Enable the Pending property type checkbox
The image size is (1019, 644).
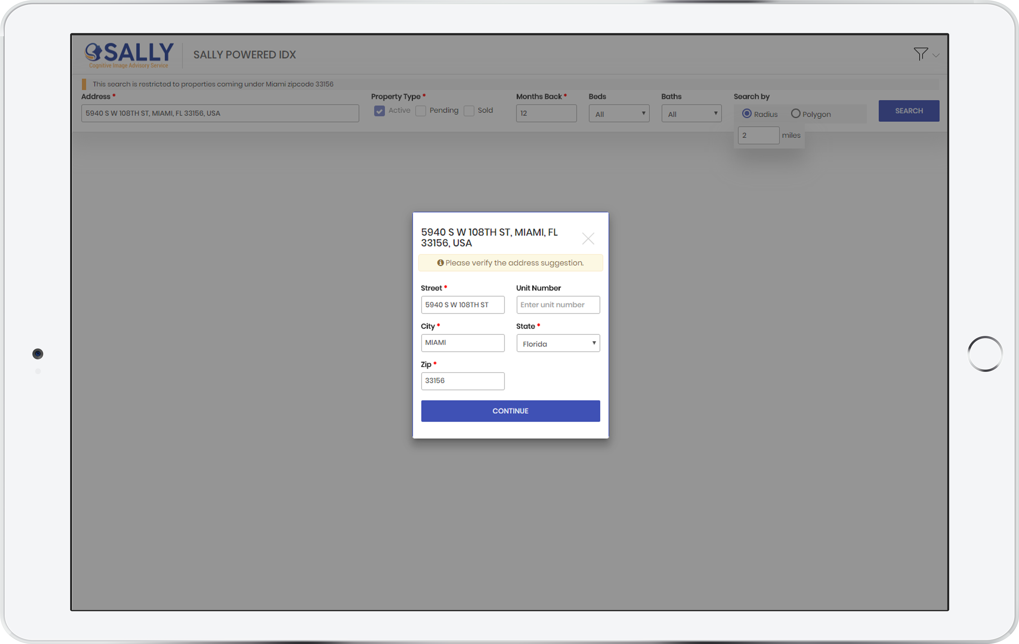point(421,111)
